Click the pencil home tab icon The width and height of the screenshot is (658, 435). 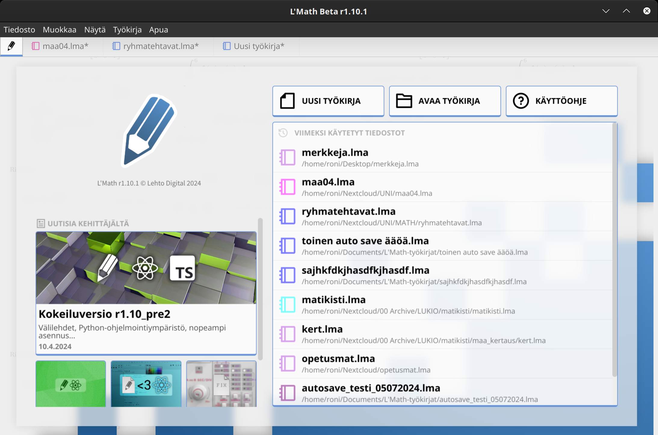pyautogui.click(x=11, y=46)
